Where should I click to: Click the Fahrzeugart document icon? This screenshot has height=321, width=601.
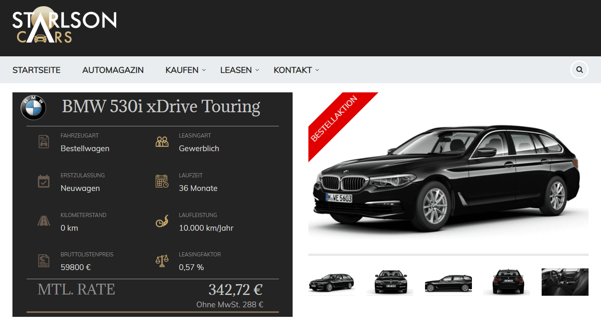[44, 142]
